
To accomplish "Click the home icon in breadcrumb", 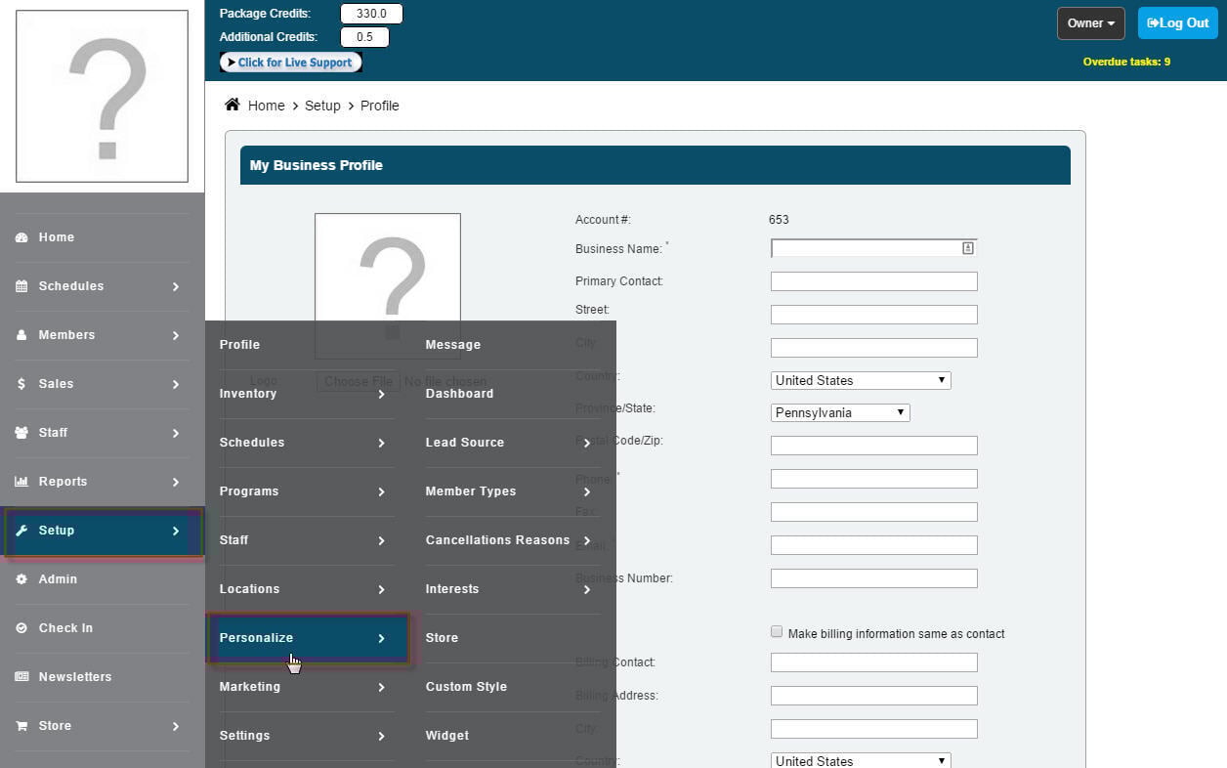I will pos(233,105).
